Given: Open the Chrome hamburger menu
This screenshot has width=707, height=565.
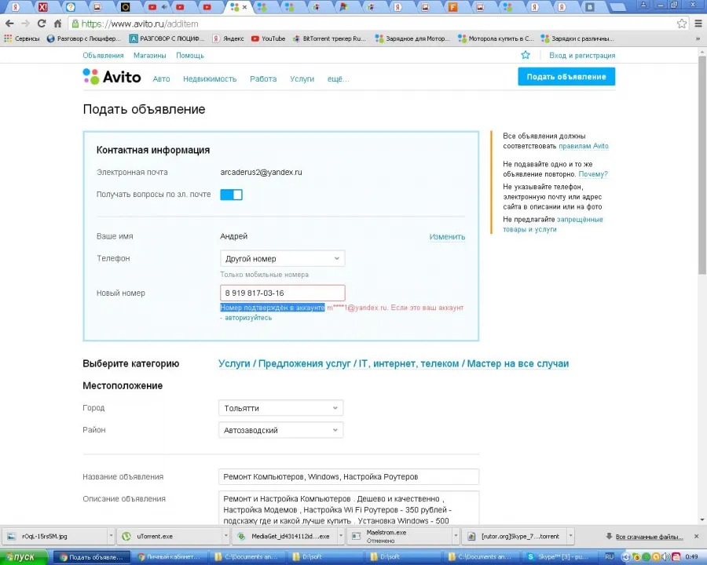Looking at the screenshot, I should coord(698,24).
